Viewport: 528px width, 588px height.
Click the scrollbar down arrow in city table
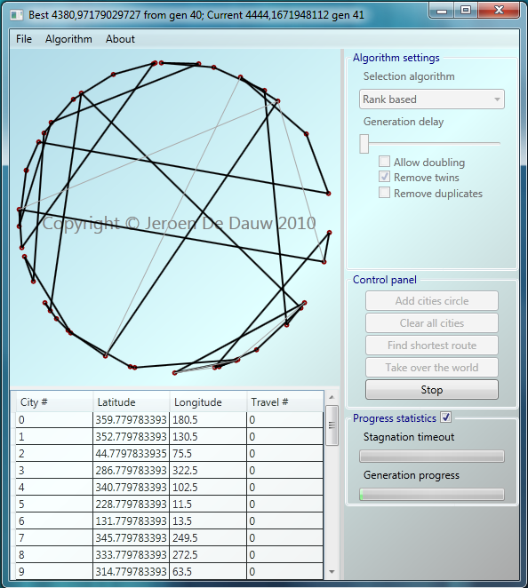[332, 572]
